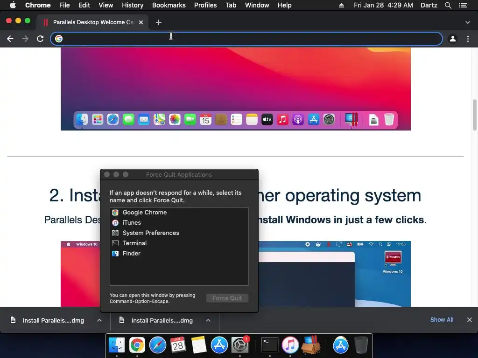Click the eject icon in menu bar

341,5
